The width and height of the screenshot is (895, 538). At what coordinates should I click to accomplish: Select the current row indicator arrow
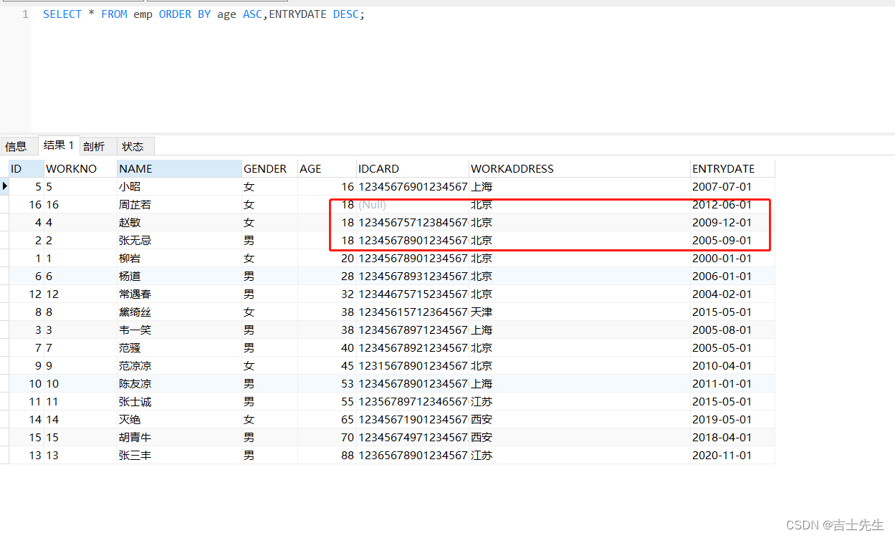pos(5,186)
